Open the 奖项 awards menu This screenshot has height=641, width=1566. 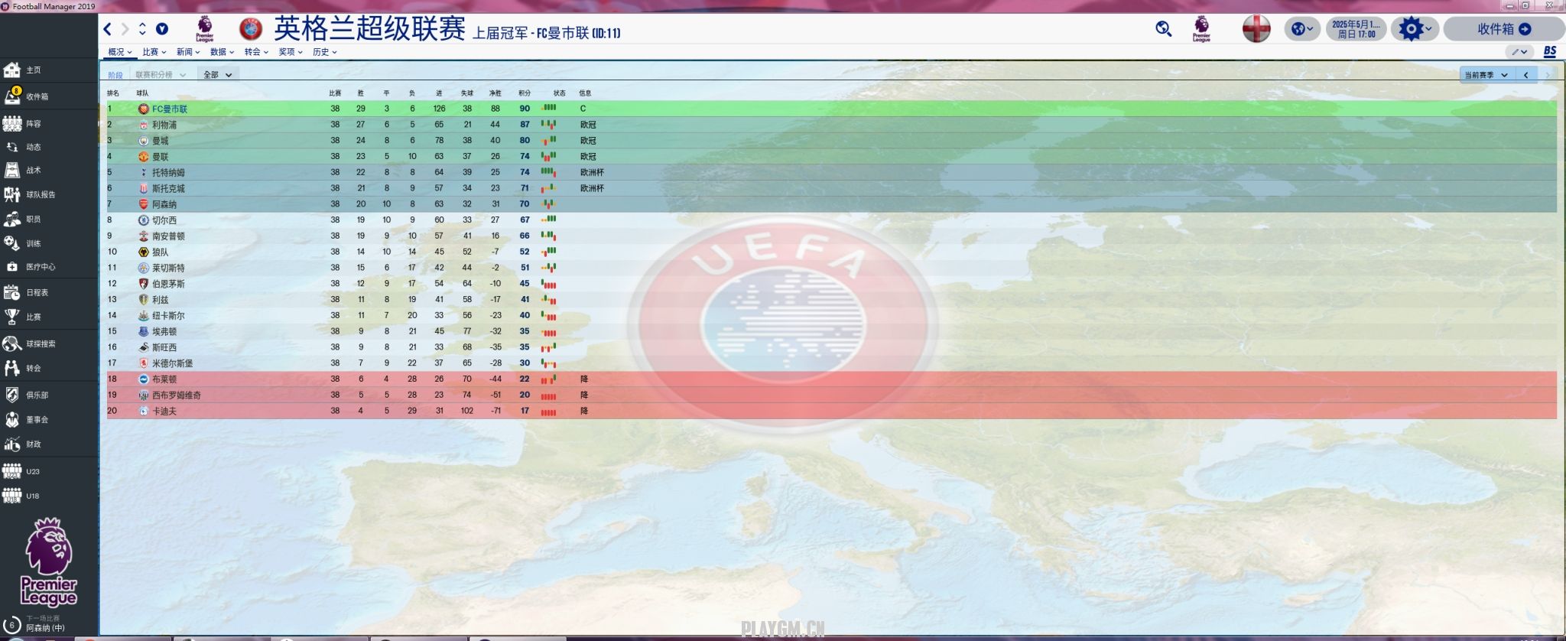coord(290,52)
